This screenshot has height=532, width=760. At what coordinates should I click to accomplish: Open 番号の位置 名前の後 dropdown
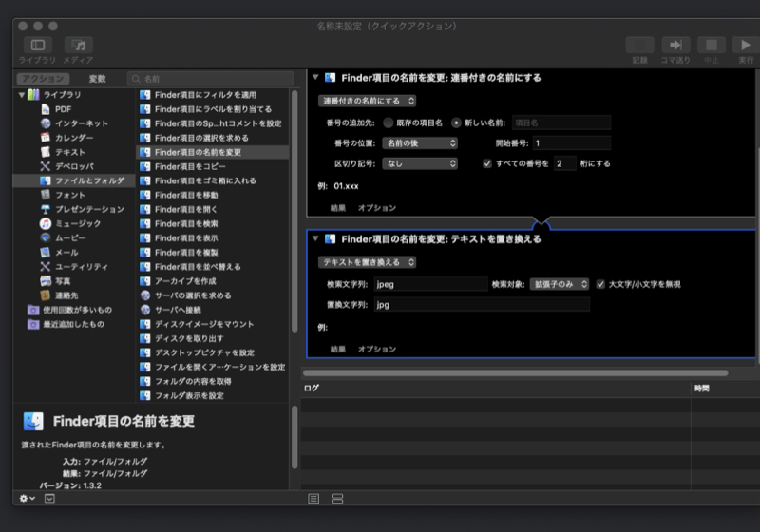(420, 142)
